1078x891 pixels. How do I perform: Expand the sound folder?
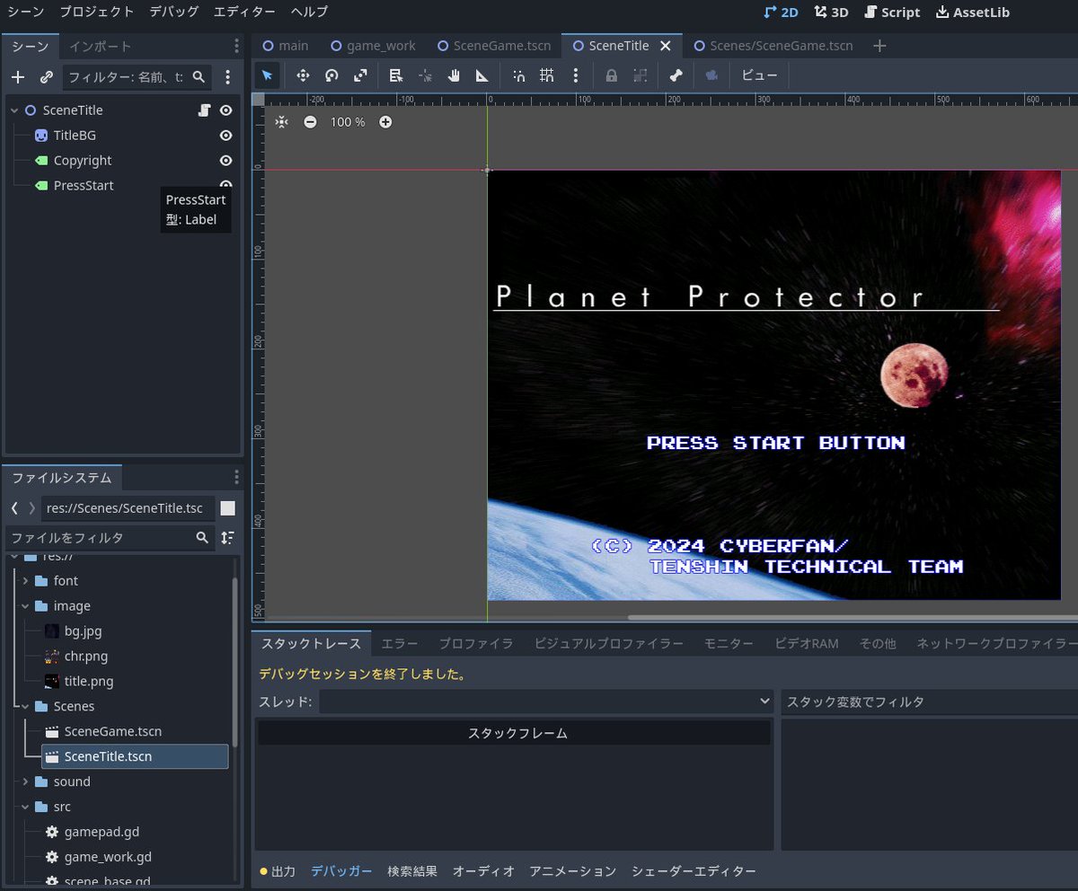(x=25, y=782)
